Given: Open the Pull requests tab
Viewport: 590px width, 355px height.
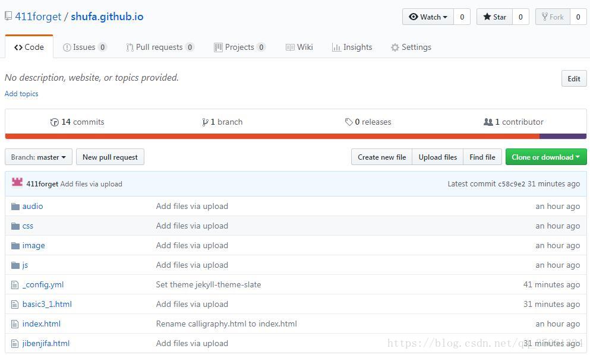Looking at the screenshot, I should click(160, 47).
